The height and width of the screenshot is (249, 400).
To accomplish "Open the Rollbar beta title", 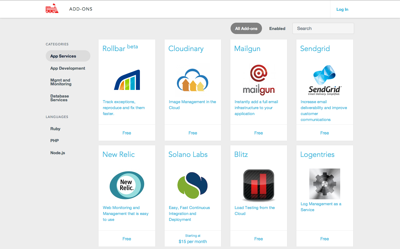I will [x=120, y=48].
